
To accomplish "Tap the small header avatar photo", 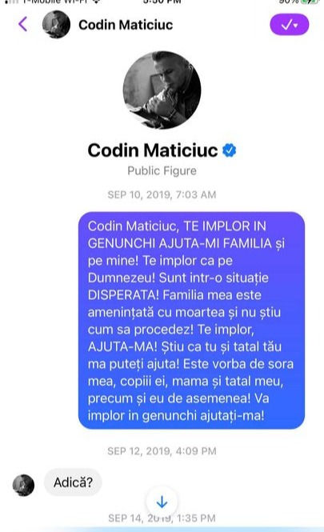I will (56, 25).
